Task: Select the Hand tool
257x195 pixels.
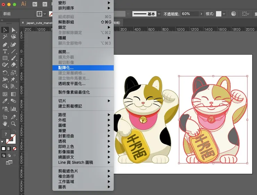Action: click(5, 124)
